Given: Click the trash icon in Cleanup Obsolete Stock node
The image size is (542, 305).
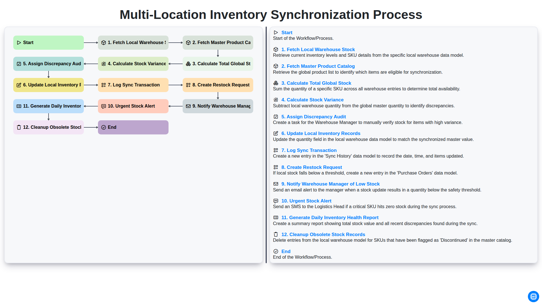Looking at the screenshot, I should (19, 127).
